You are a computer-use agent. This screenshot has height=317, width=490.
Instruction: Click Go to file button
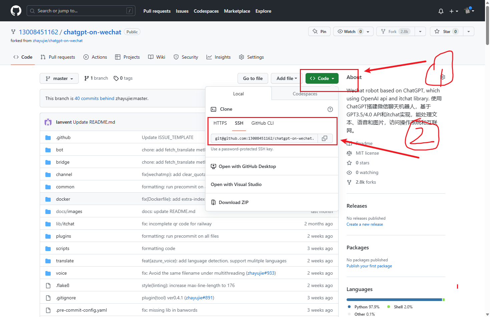point(253,78)
